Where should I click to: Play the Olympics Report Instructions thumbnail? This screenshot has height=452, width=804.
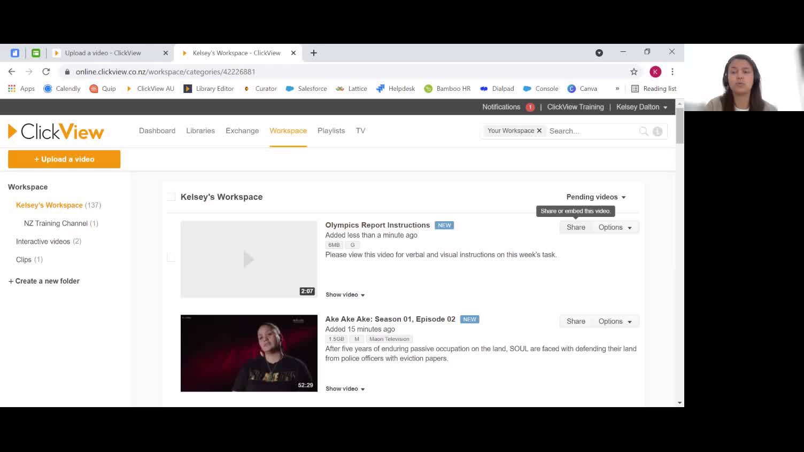[249, 259]
